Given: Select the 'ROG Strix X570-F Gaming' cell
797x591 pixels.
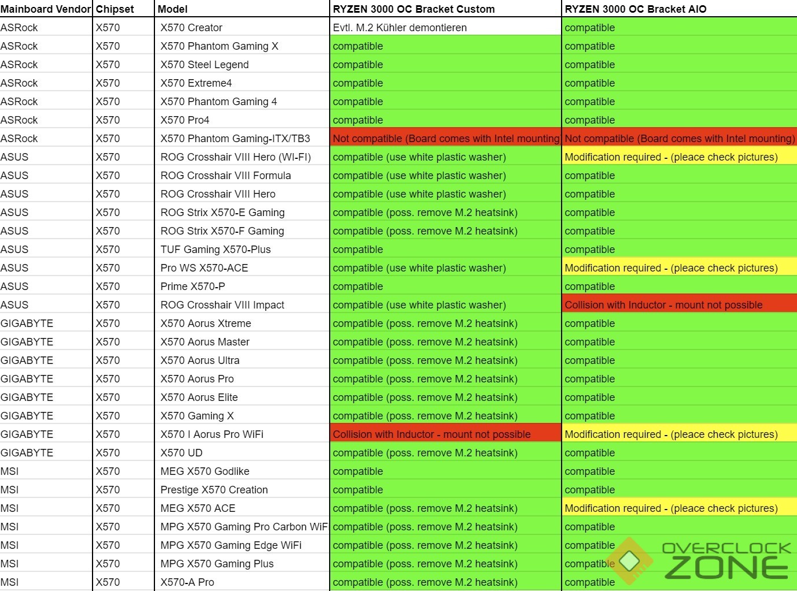Looking at the screenshot, I should click(x=242, y=231).
